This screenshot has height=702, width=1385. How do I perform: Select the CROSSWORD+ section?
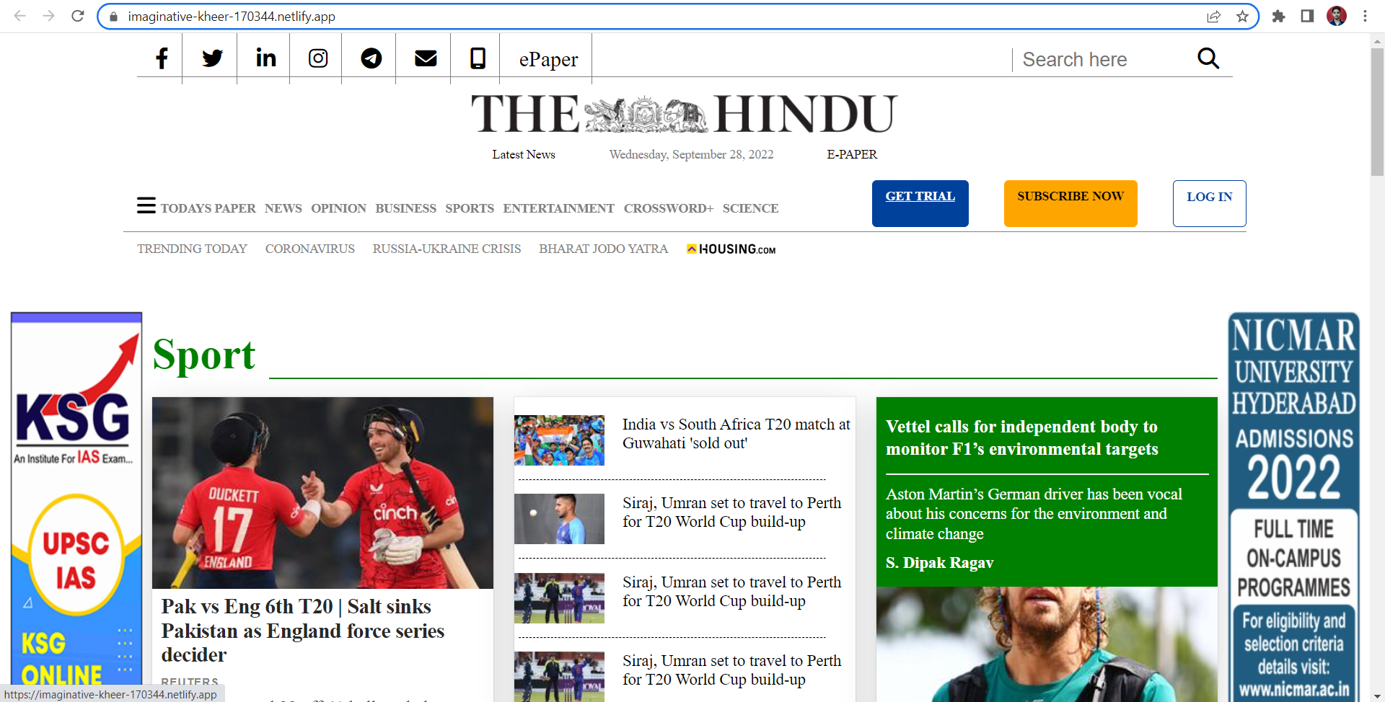668,208
